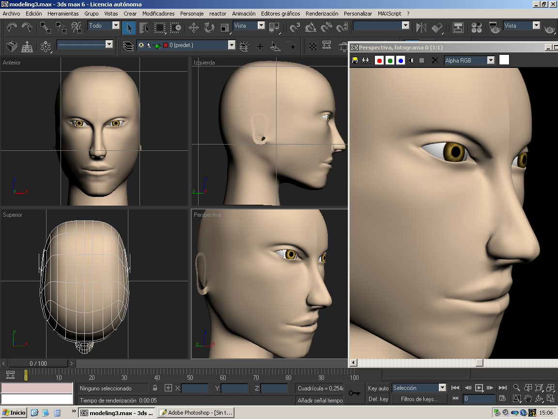This screenshot has height=419, width=558.
Task: Open the Archivo menu
Action: [x=12, y=14]
